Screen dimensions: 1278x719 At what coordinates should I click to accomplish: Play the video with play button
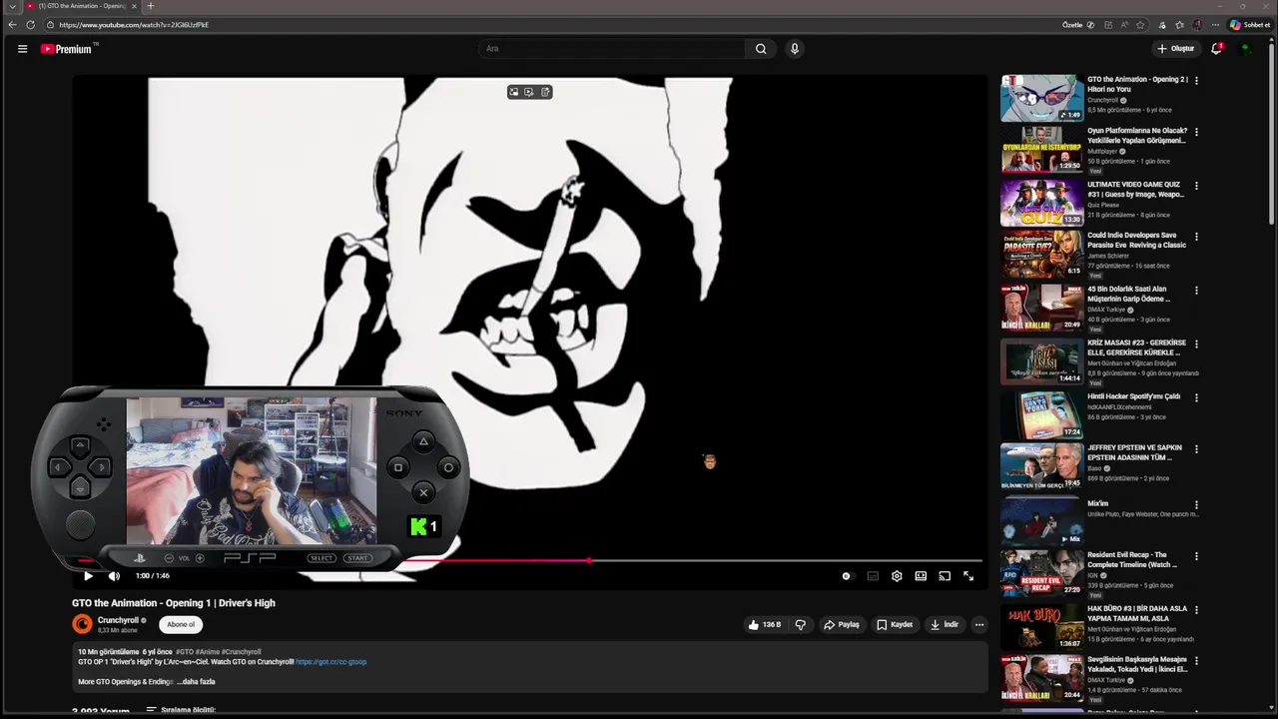coord(88,575)
